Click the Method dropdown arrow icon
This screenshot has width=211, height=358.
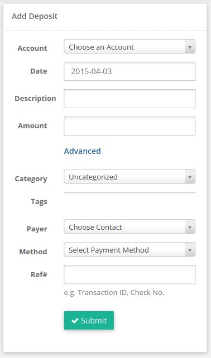click(190, 250)
